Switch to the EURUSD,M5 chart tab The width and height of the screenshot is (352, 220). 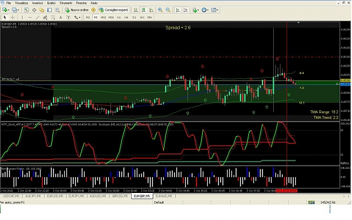(55, 196)
